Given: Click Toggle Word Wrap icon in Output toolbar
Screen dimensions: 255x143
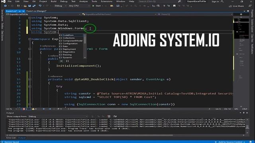Looking at the screenshot, I should 115,116.
